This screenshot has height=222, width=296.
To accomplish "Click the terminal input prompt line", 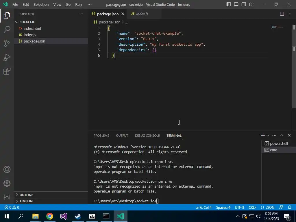I will coord(126,201).
